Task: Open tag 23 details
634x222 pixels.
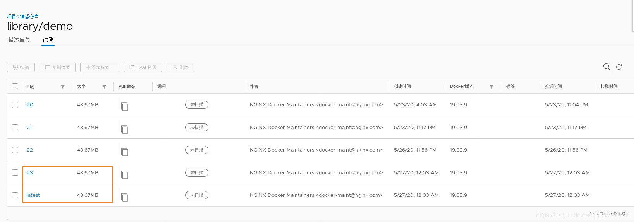Action: (x=30, y=172)
